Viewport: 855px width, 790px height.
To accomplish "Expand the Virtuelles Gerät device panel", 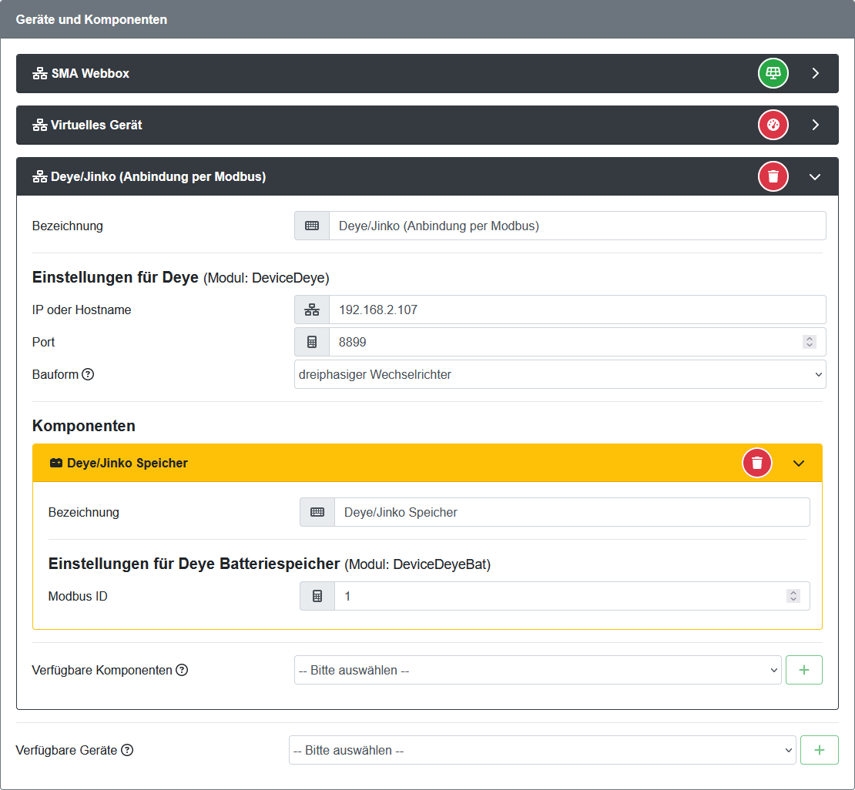I will 815,125.
